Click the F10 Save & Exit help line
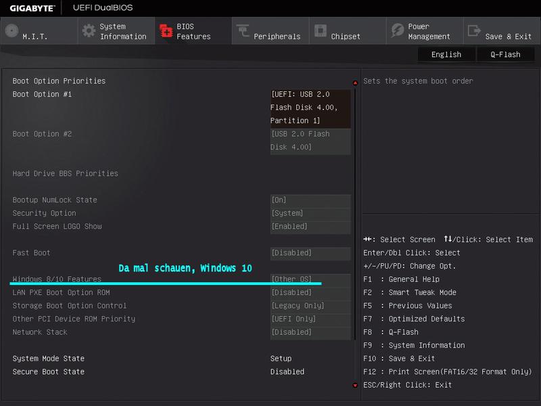 coord(399,359)
